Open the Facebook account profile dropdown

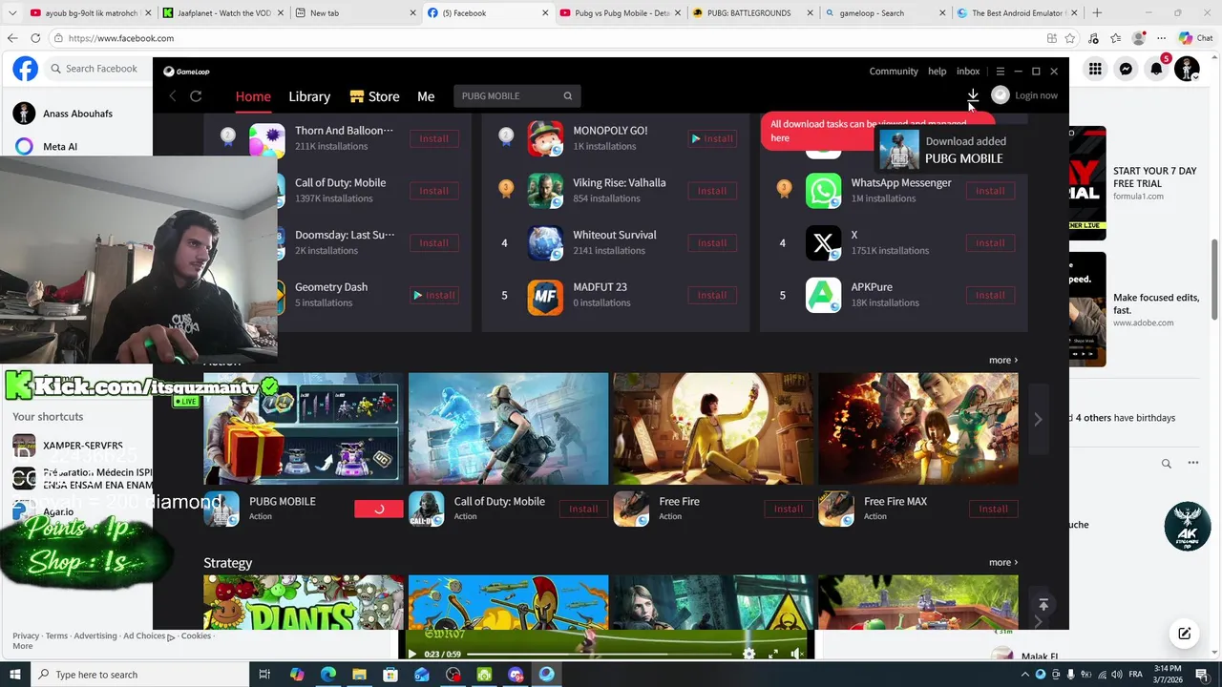click(x=1187, y=69)
